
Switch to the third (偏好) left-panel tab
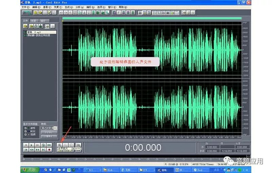[x=44, y=21]
